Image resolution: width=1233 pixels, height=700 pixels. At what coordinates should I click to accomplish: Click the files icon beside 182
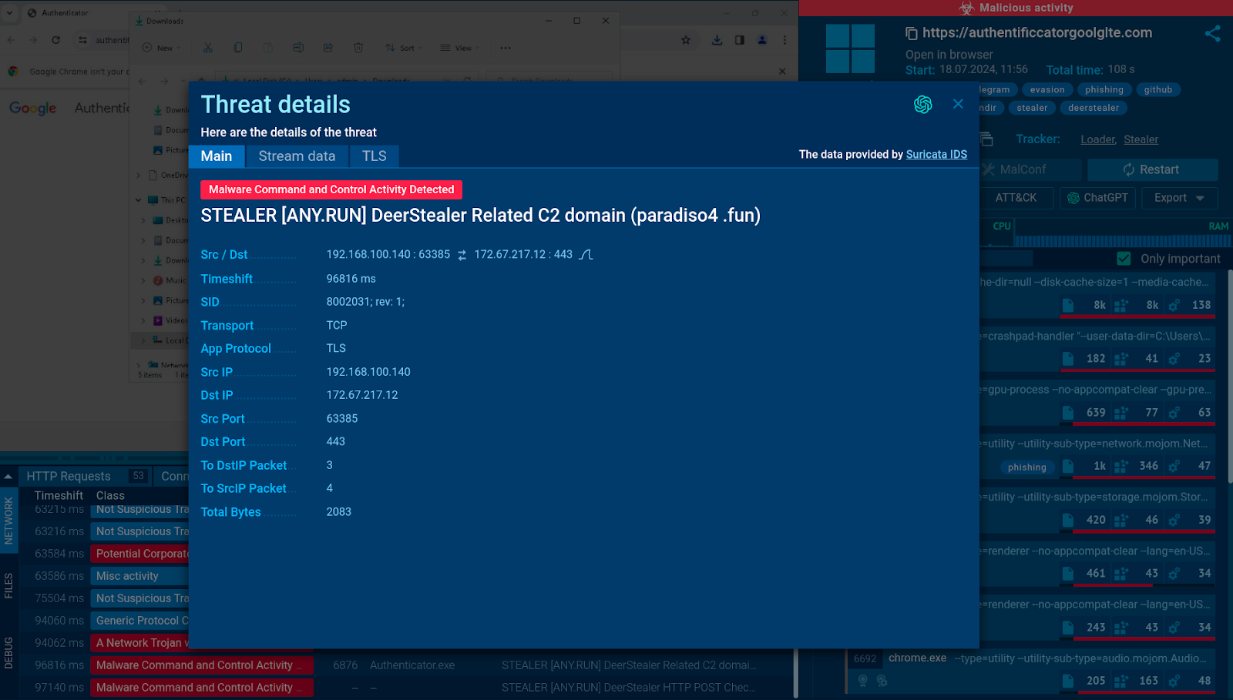[x=1068, y=359]
